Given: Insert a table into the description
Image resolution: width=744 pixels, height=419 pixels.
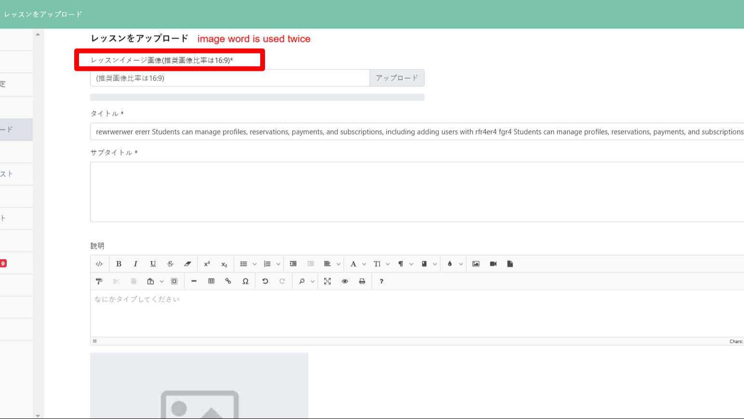Looking at the screenshot, I should (211, 281).
